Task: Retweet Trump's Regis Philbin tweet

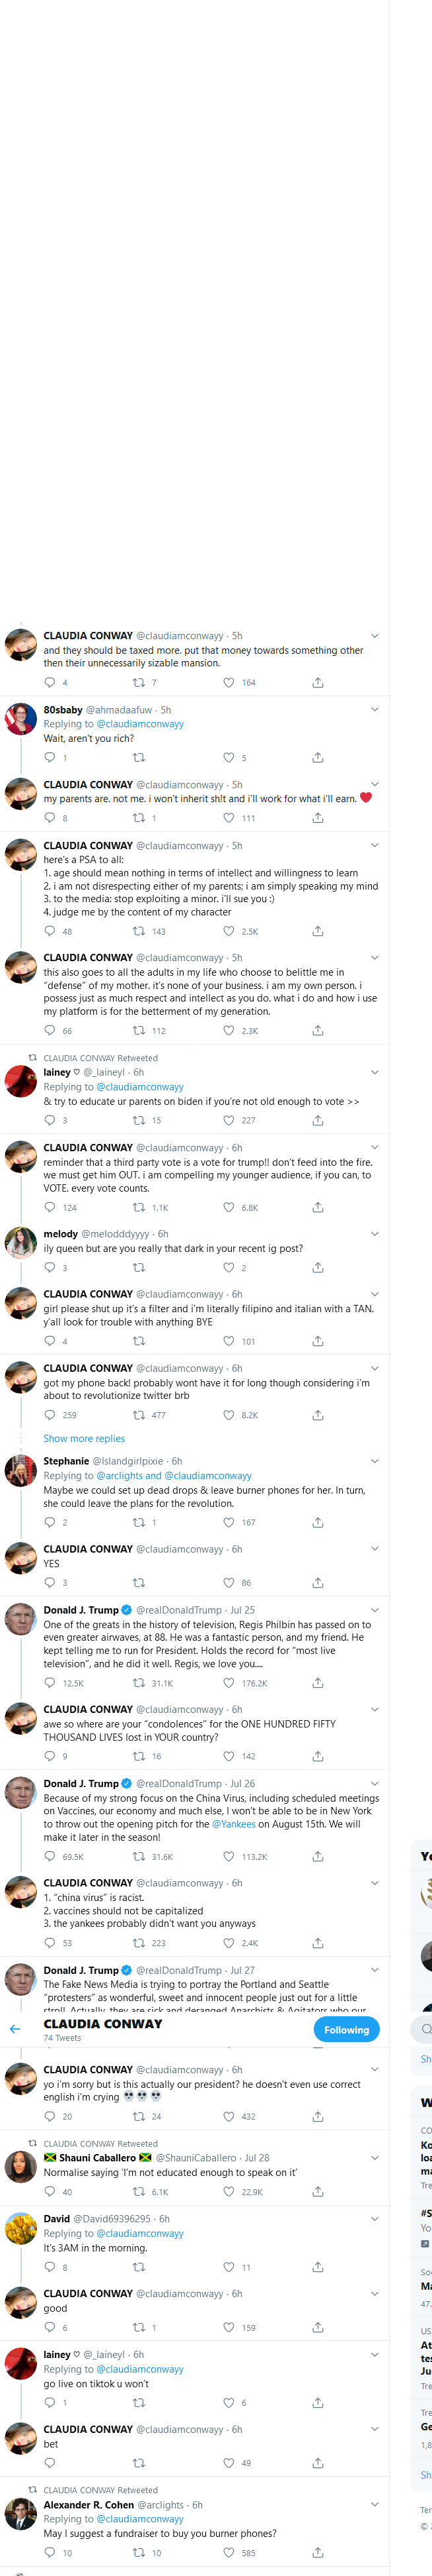Action: pyautogui.click(x=139, y=1683)
